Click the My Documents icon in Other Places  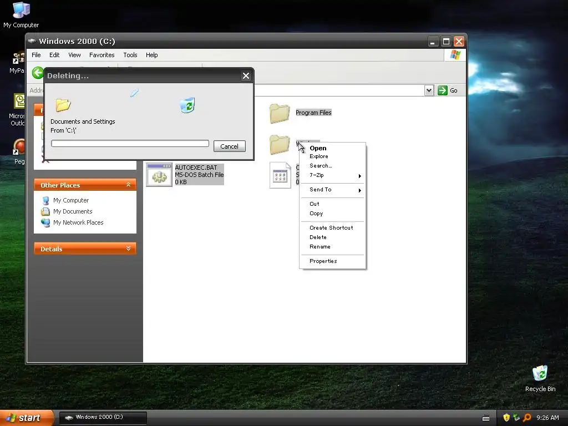pyautogui.click(x=45, y=211)
